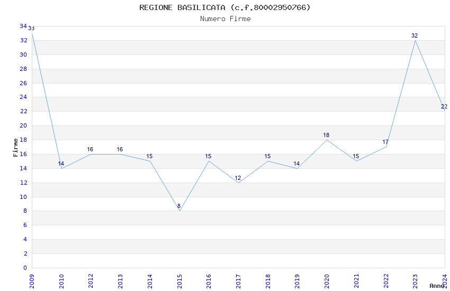Select the data label 18 at year 2020
Image resolution: width=450 pixels, height=291 pixels.
click(x=326, y=135)
